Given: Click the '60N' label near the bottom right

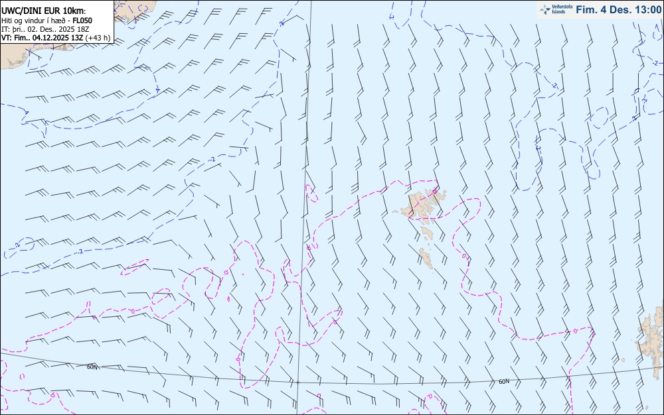Looking at the screenshot, I should 504,382.
